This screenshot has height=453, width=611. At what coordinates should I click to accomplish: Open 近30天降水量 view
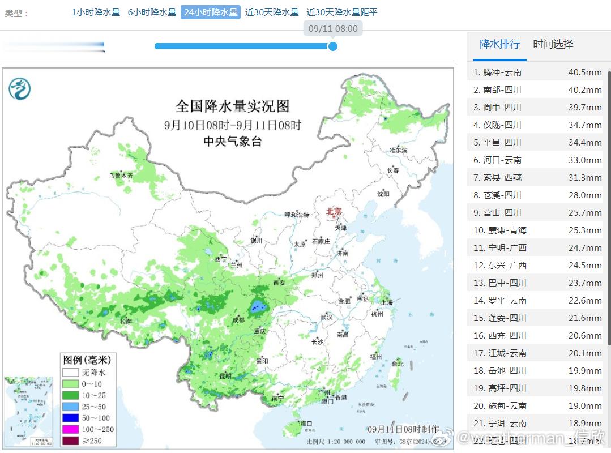coord(272,12)
